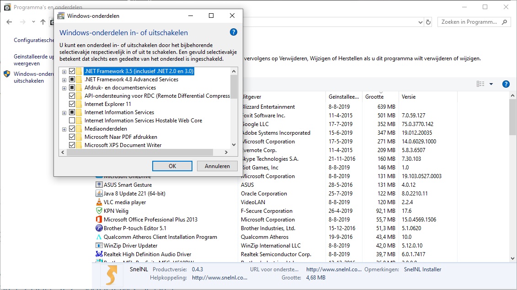
Task: Click the Annuleren button
Action: [x=217, y=166]
